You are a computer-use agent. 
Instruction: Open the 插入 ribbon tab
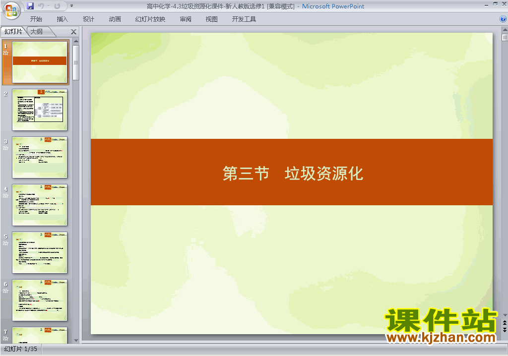pos(62,19)
